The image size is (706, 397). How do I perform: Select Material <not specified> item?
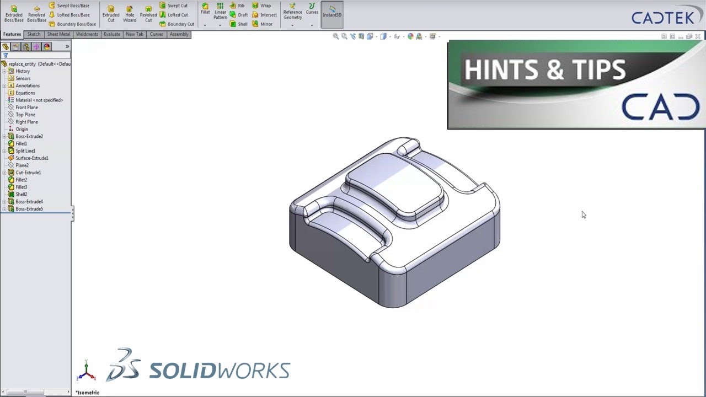35,100
